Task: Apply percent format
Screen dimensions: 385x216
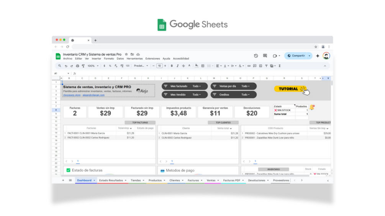Action: point(110,66)
